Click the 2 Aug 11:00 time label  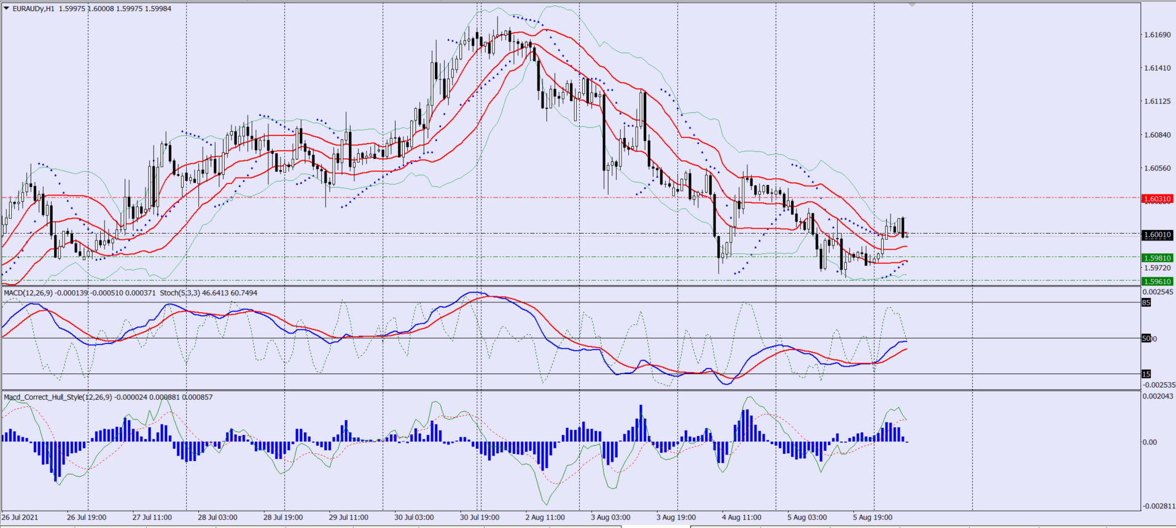(x=545, y=518)
